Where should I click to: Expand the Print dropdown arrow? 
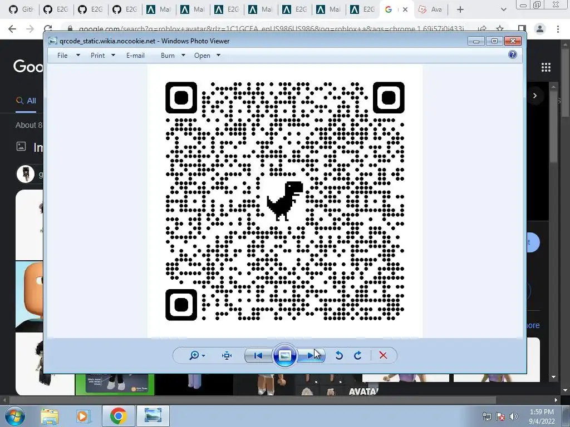[x=113, y=55]
